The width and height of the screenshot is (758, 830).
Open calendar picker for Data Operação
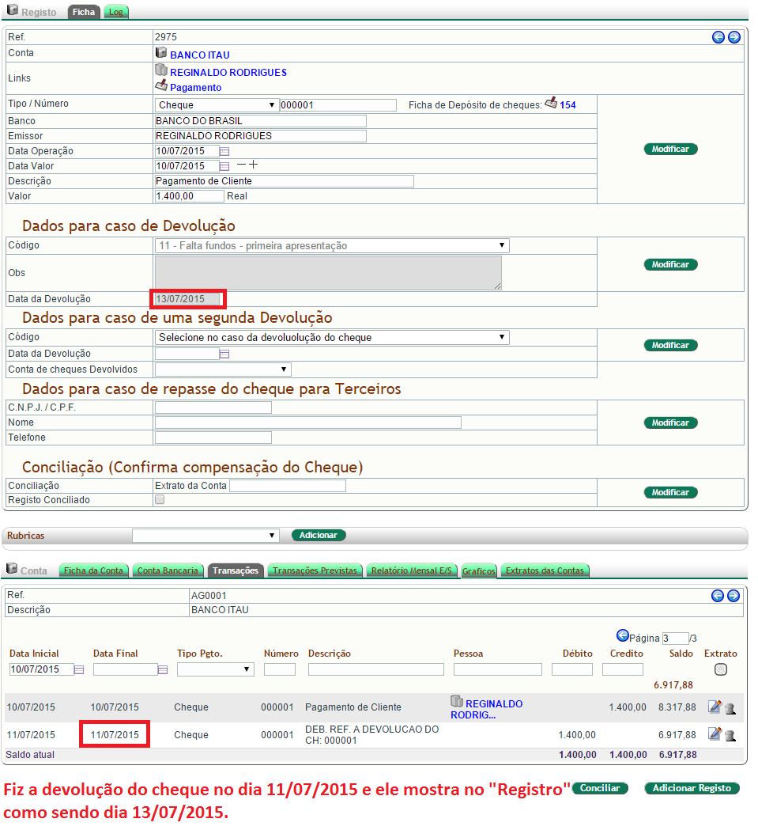coord(224,151)
